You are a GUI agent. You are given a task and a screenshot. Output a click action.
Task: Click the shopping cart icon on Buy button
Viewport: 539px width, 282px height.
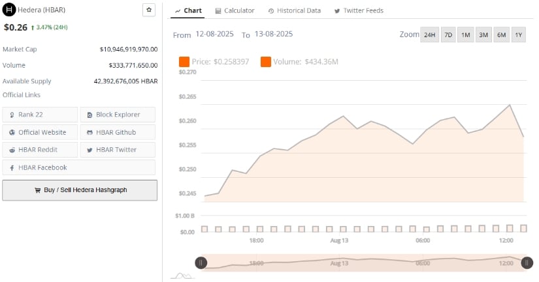pyautogui.click(x=37, y=190)
